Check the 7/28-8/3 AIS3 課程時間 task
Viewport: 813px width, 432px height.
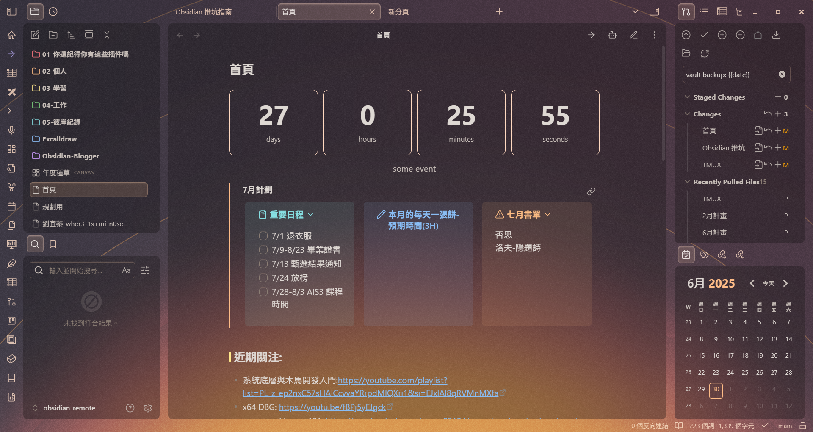(x=263, y=291)
